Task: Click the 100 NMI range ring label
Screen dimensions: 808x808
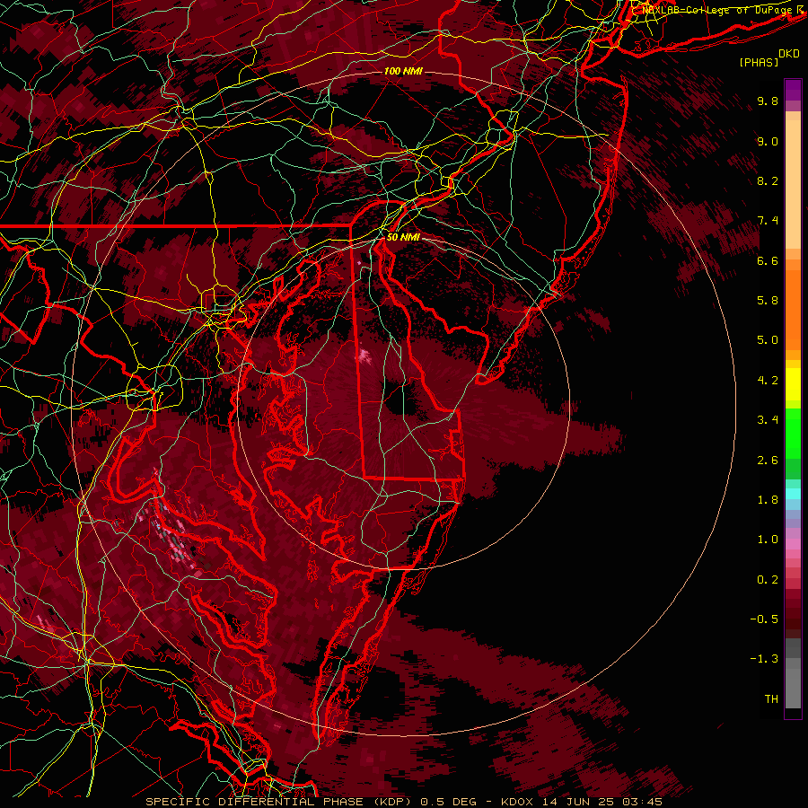Action: [x=403, y=71]
